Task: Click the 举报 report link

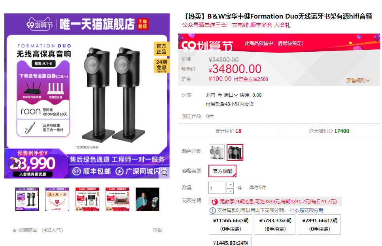Action: tap(157, 230)
